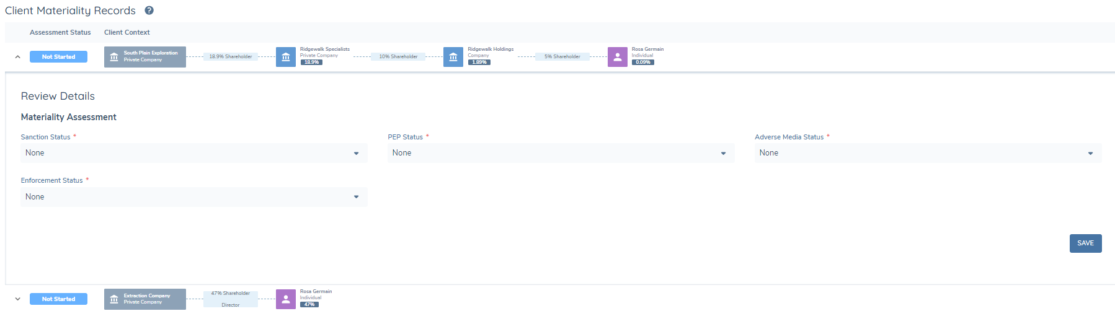This screenshot has height=311, width=1115.
Task: Click the help question mark icon
Action: point(149,11)
